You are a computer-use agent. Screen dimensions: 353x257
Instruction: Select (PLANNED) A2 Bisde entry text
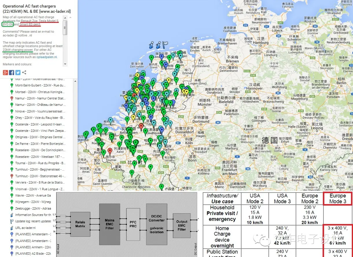pos(33,254)
